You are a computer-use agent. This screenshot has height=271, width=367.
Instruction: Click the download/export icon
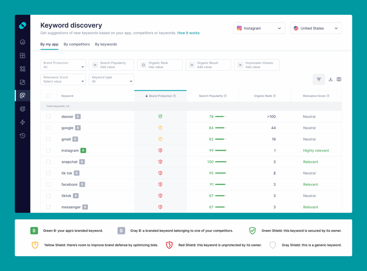(330, 79)
